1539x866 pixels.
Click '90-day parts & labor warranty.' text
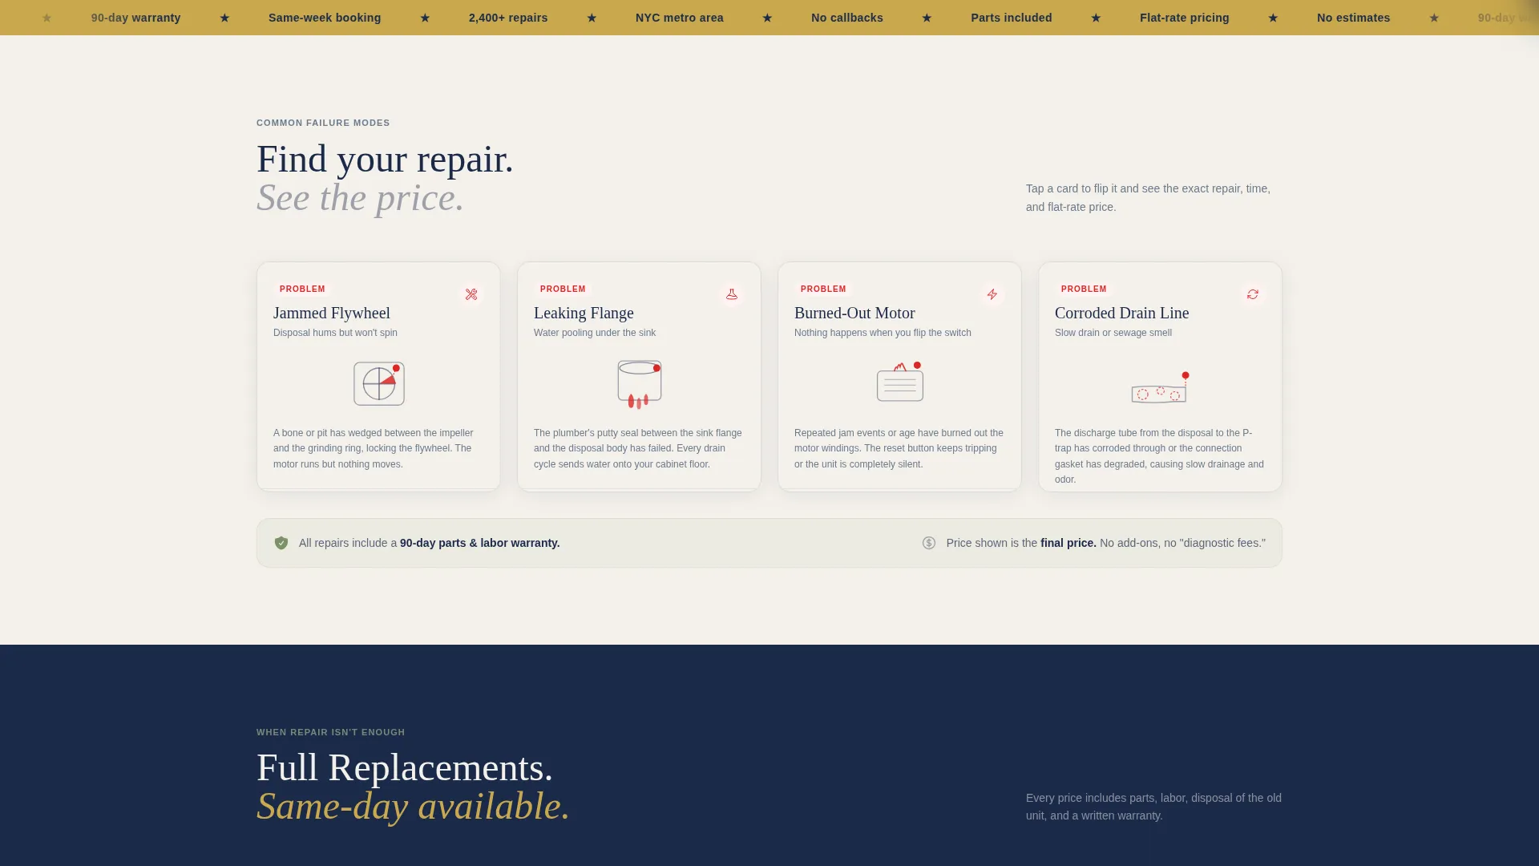point(480,543)
